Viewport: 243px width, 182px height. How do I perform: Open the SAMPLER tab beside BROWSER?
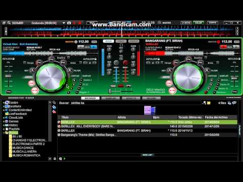click(110, 98)
